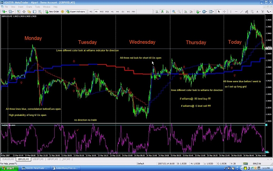Image resolution: width=273 pixels, height=171 pixels.
Task: Switch chart type to bar chart
Action: coord(157,11)
